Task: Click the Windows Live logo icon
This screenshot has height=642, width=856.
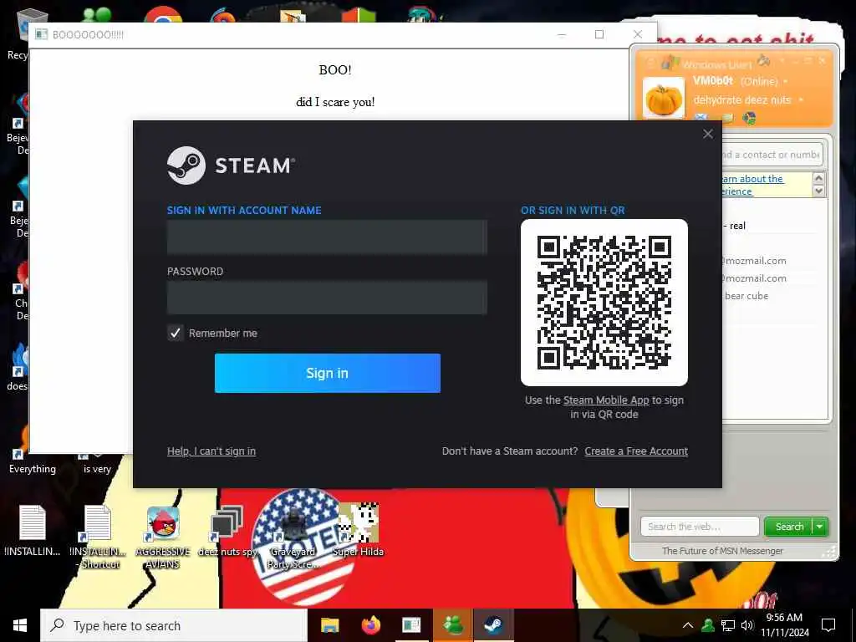Action: [670, 64]
